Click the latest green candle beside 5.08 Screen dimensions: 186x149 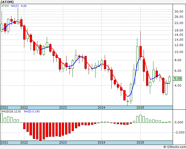coord(170,79)
